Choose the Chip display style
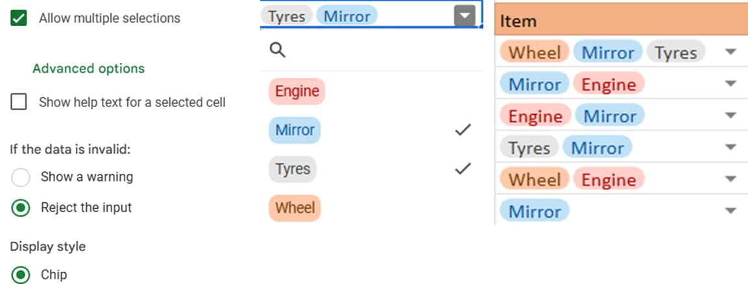The height and width of the screenshot is (284, 748). pyautogui.click(x=21, y=274)
